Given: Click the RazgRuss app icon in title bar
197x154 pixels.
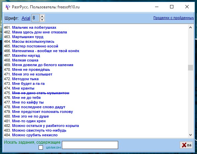Looking at the screenshot, I should point(8,7).
